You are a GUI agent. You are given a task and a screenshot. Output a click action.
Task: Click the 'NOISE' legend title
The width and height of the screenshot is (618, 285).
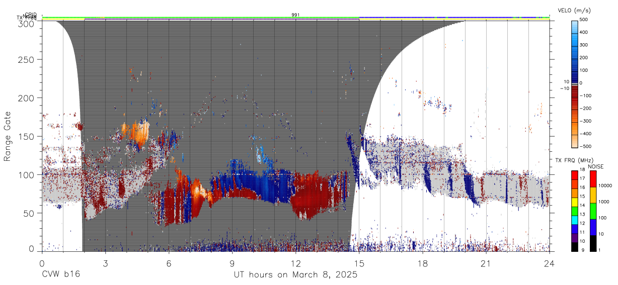(x=595, y=166)
